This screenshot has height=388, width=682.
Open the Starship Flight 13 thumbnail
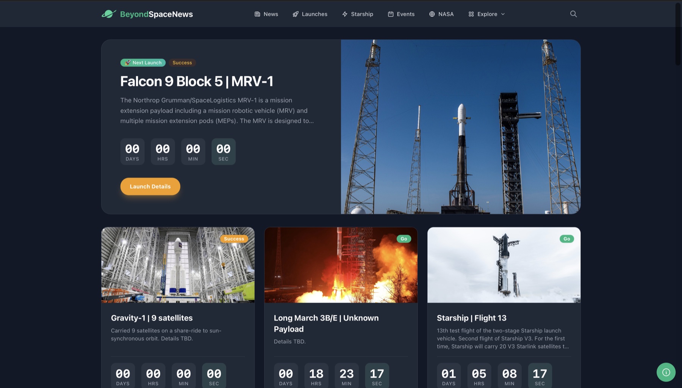click(504, 265)
